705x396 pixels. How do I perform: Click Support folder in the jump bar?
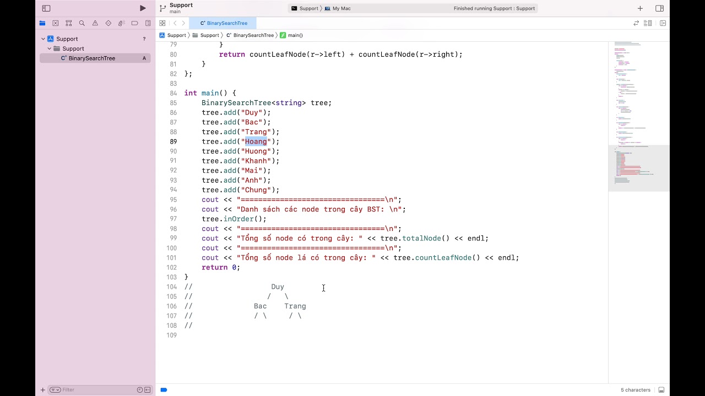tap(205, 35)
